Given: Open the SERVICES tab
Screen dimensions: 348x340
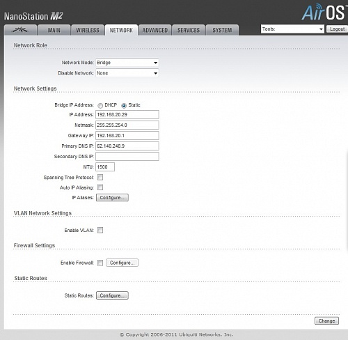Looking at the screenshot, I should [189, 30].
